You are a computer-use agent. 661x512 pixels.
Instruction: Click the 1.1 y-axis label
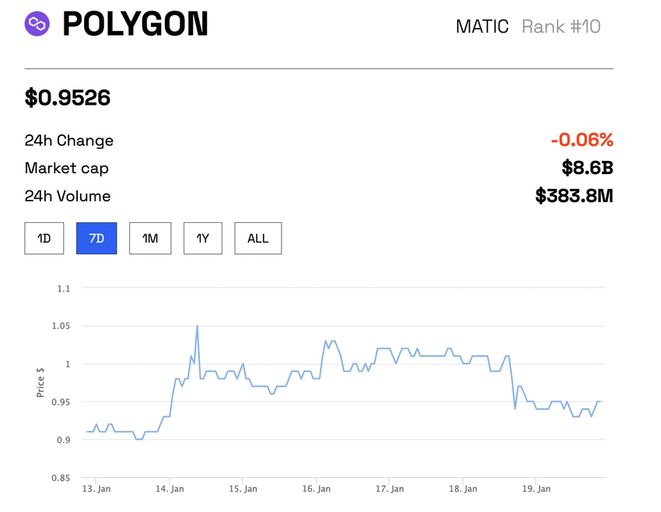pyautogui.click(x=63, y=288)
